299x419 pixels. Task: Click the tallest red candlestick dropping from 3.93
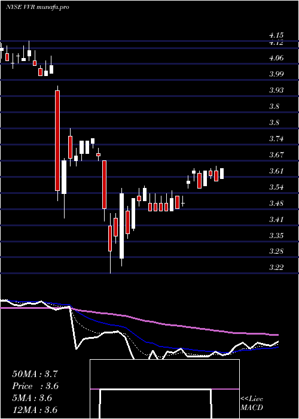click(x=57, y=141)
